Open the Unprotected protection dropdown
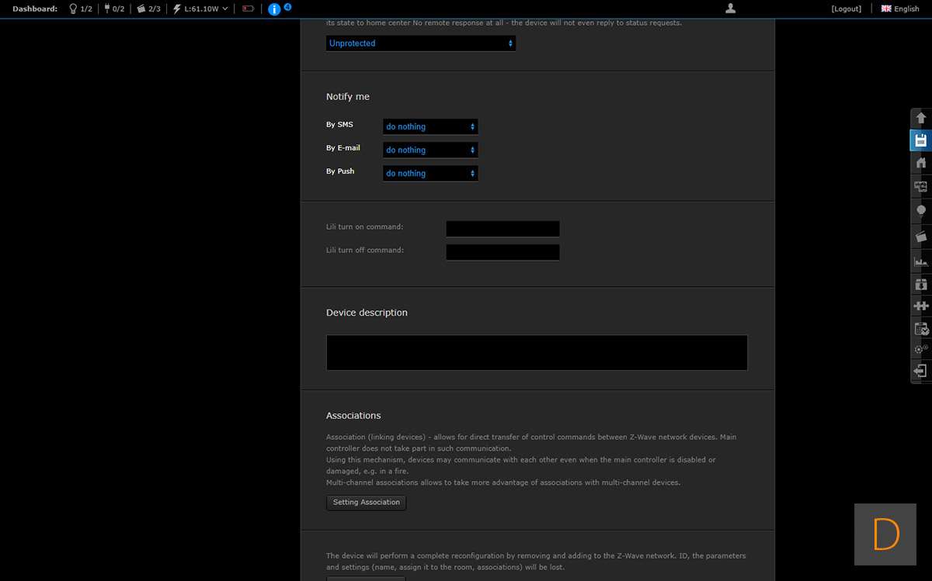This screenshot has width=932, height=581. [420, 43]
